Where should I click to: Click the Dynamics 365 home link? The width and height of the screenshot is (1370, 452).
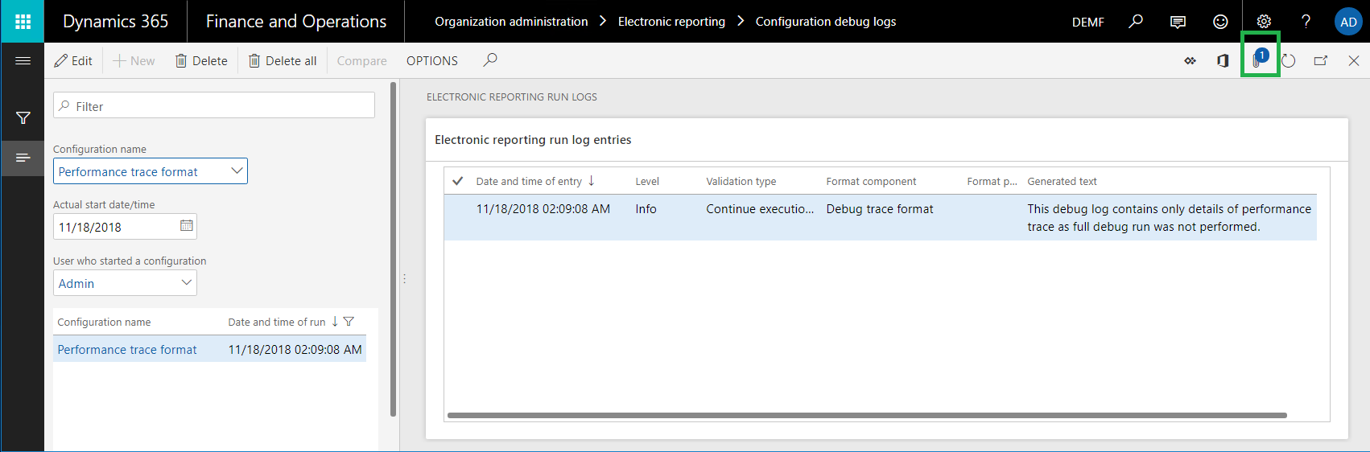(x=116, y=22)
